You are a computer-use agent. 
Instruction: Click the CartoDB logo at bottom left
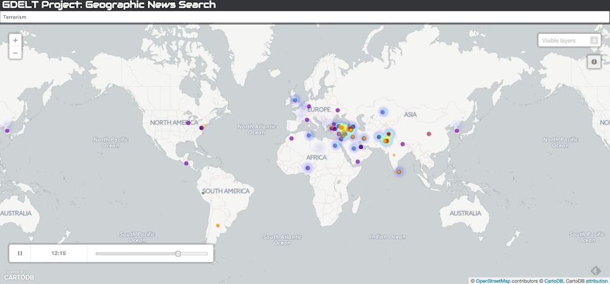pos(17,276)
